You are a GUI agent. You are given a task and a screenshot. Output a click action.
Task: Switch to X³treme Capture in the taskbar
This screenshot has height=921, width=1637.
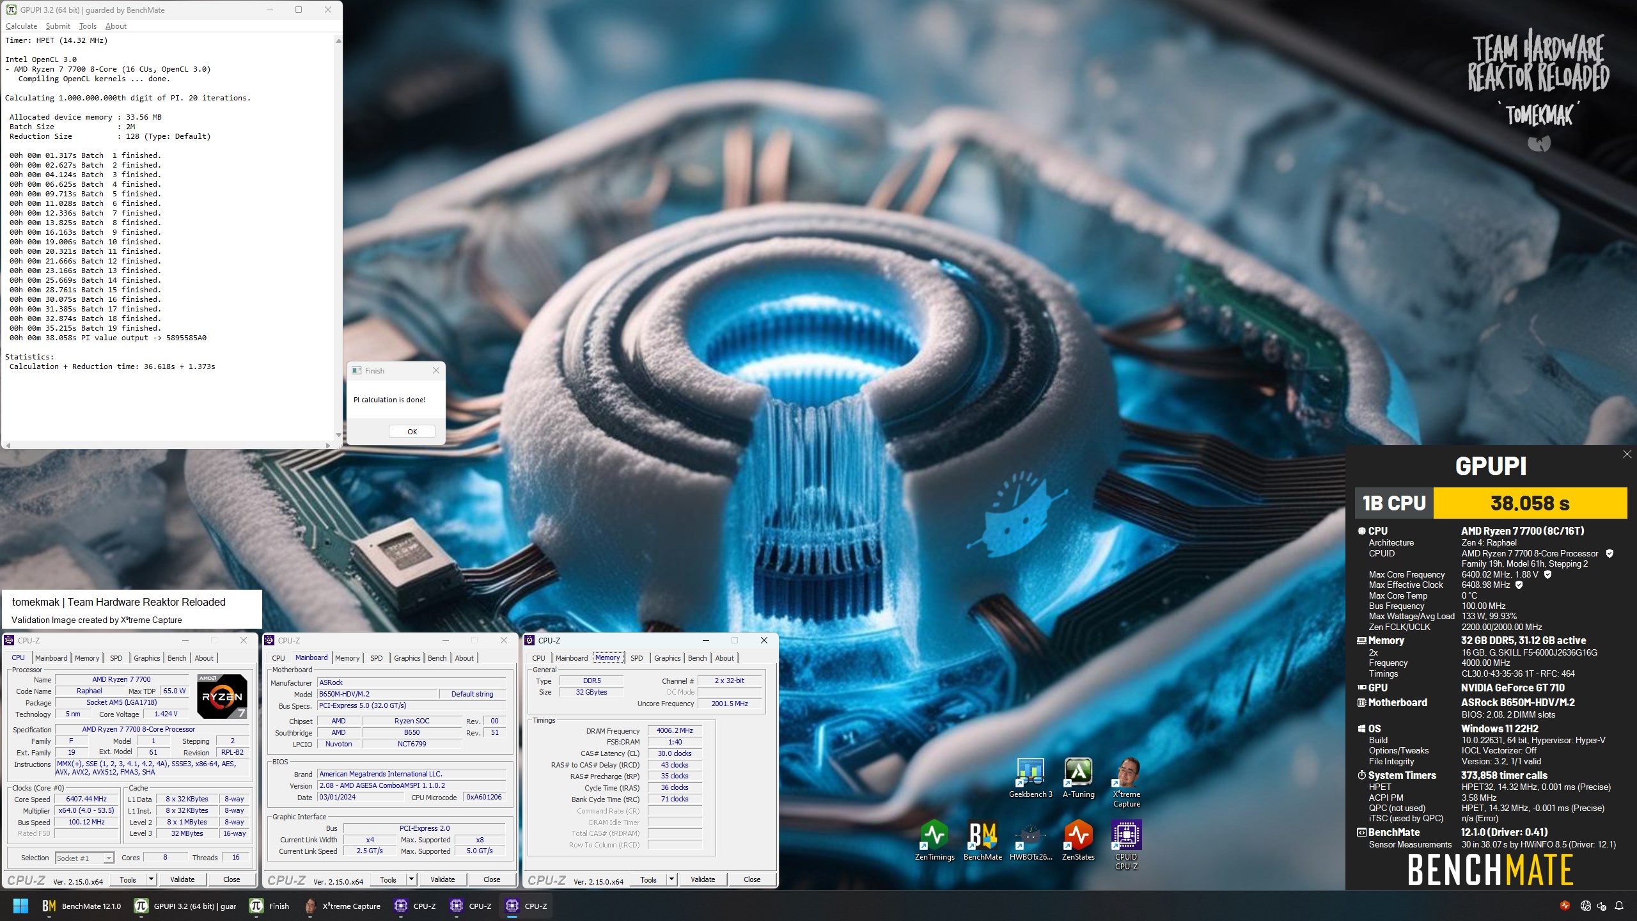click(342, 906)
